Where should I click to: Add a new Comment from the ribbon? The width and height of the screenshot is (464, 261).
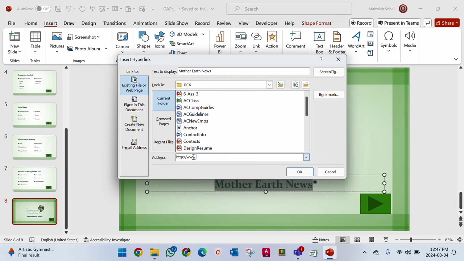(x=295, y=40)
